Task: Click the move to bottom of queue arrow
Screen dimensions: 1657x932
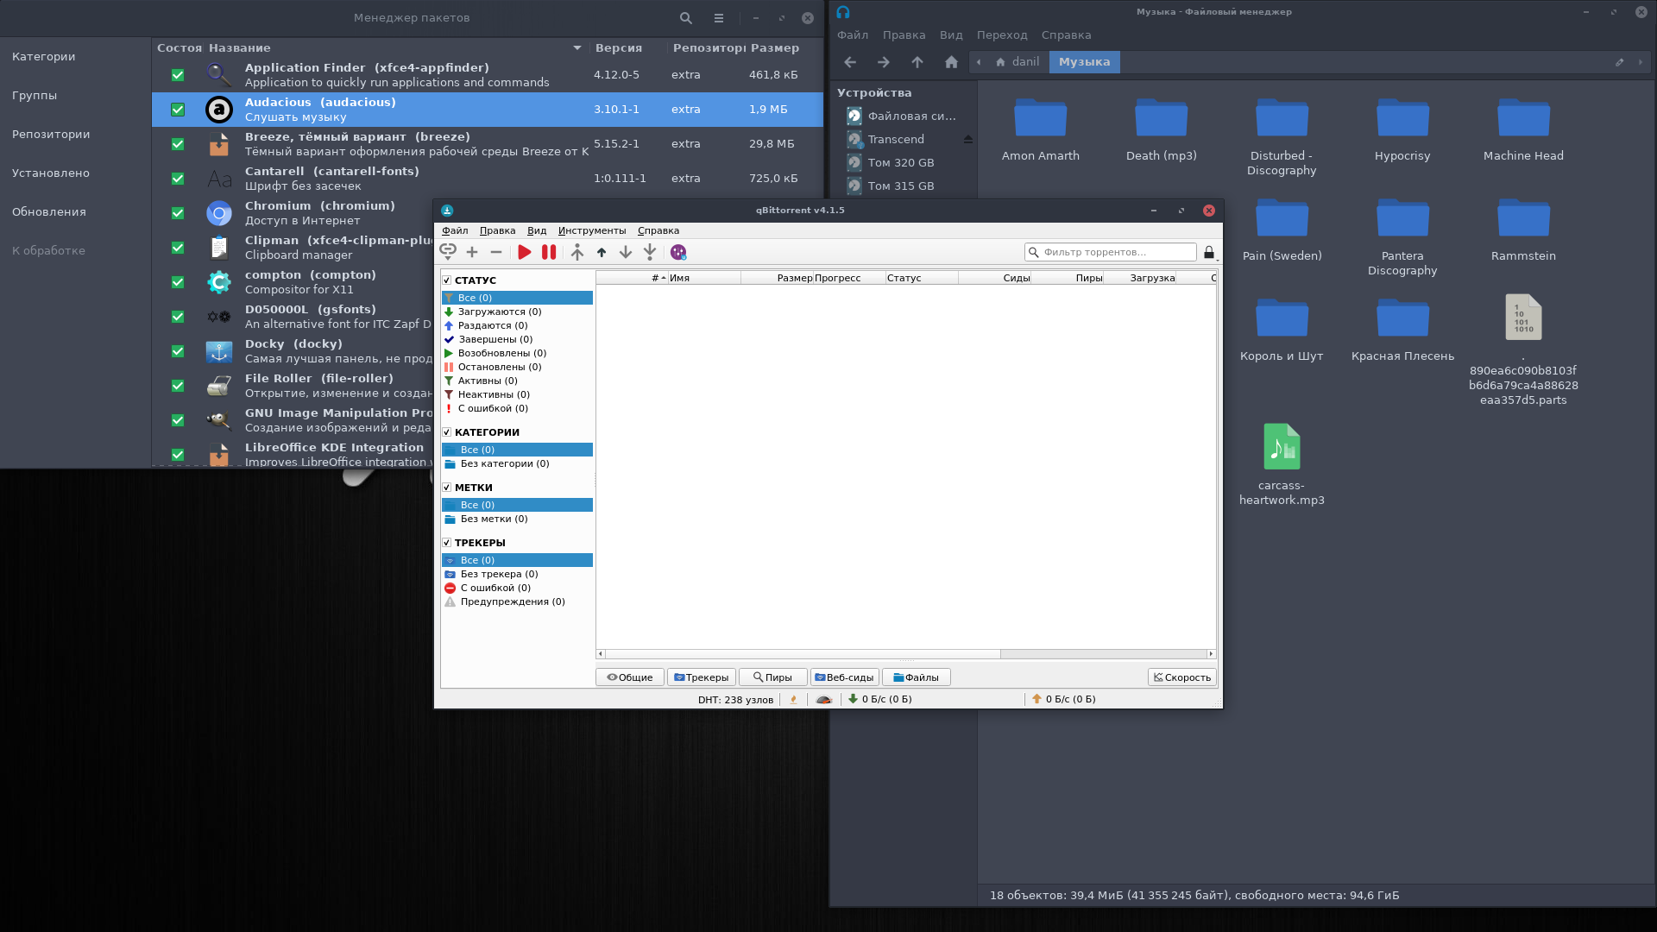Action: pyautogui.click(x=650, y=252)
